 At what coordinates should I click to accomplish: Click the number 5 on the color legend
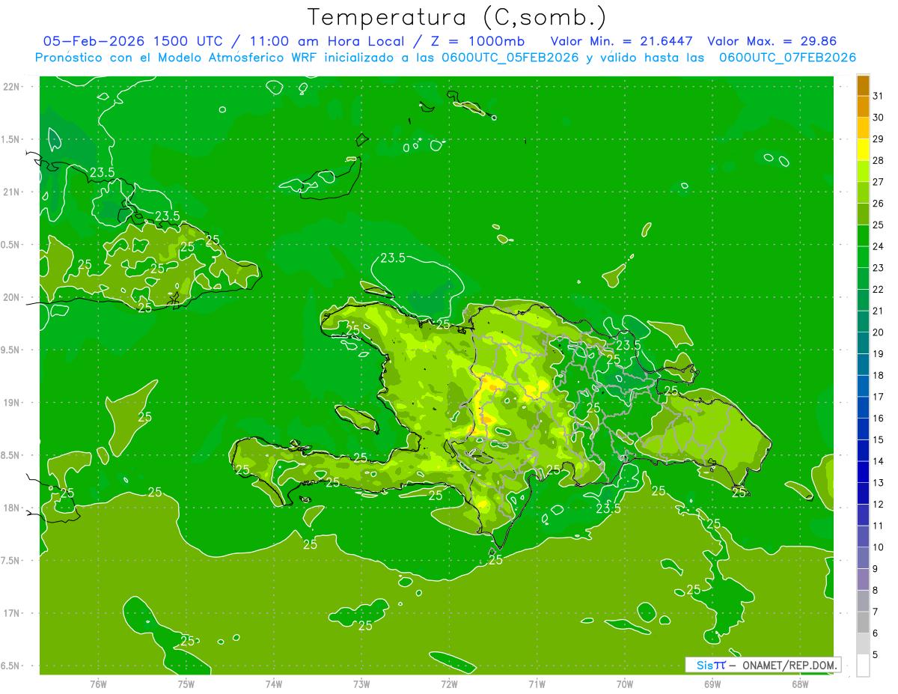point(876,655)
